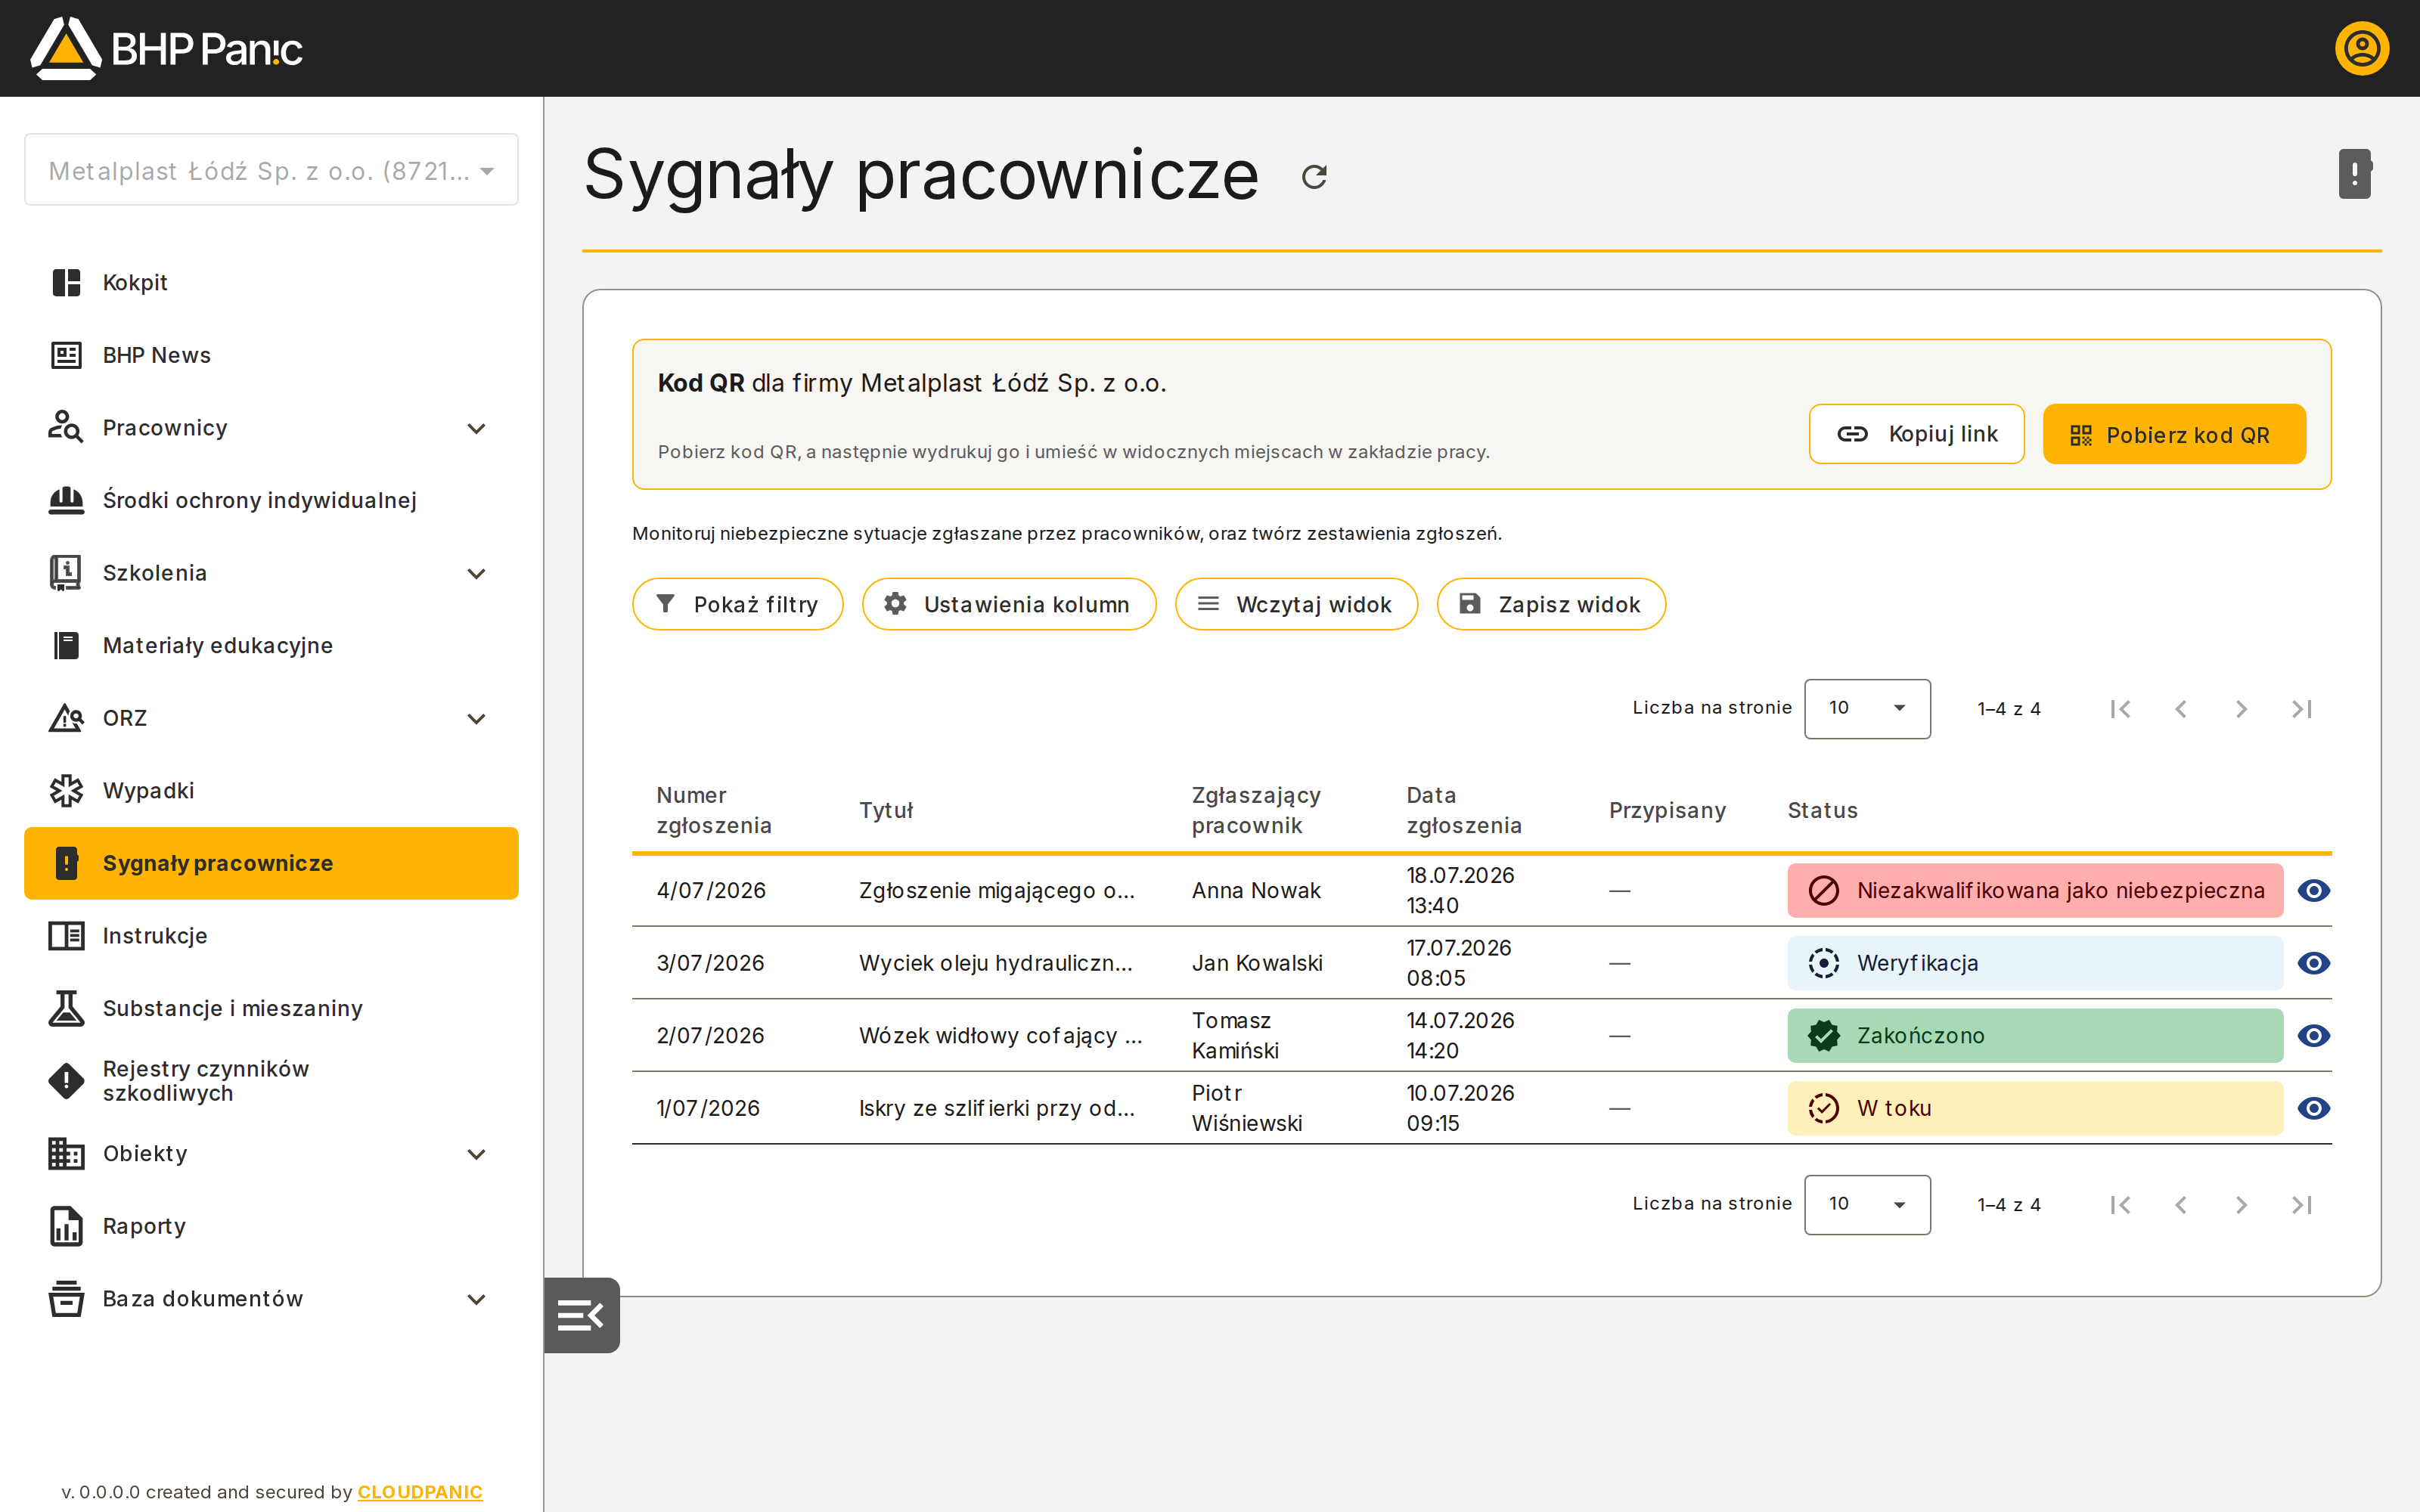Expand the Szkolenia submenu chevron
This screenshot has width=2420, height=1512.
477,573
